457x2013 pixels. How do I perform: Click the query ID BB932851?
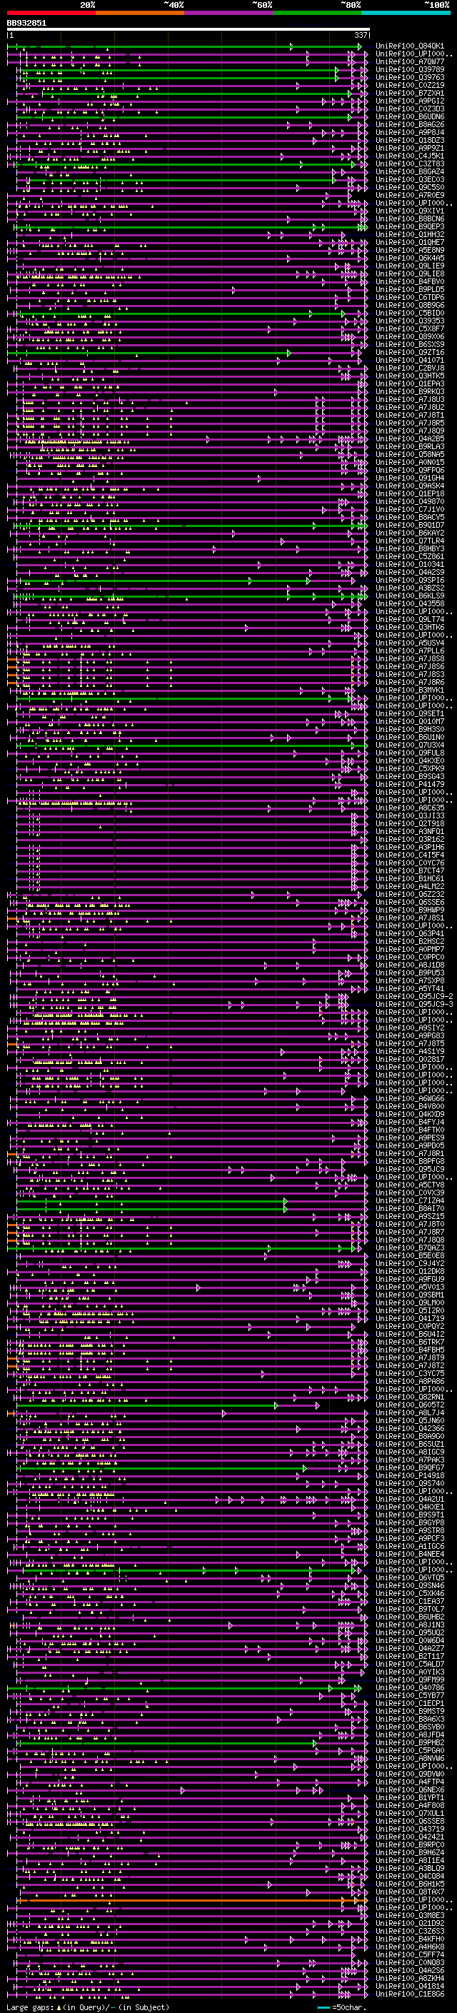[x=26, y=24]
